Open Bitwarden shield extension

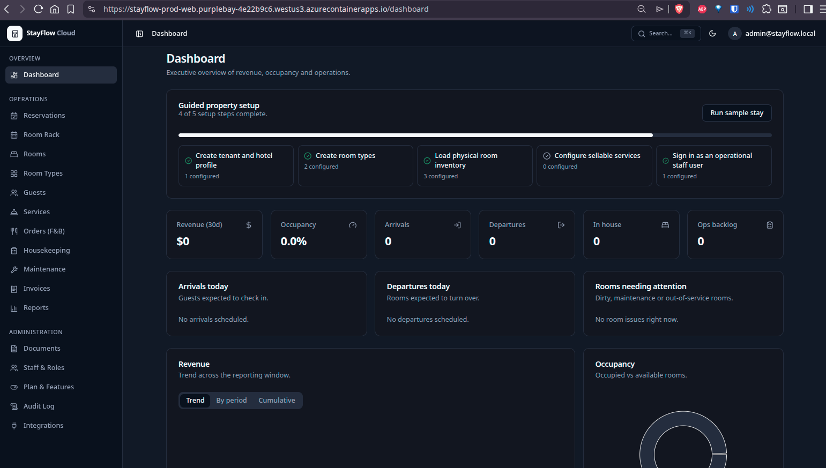tap(734, 9)
